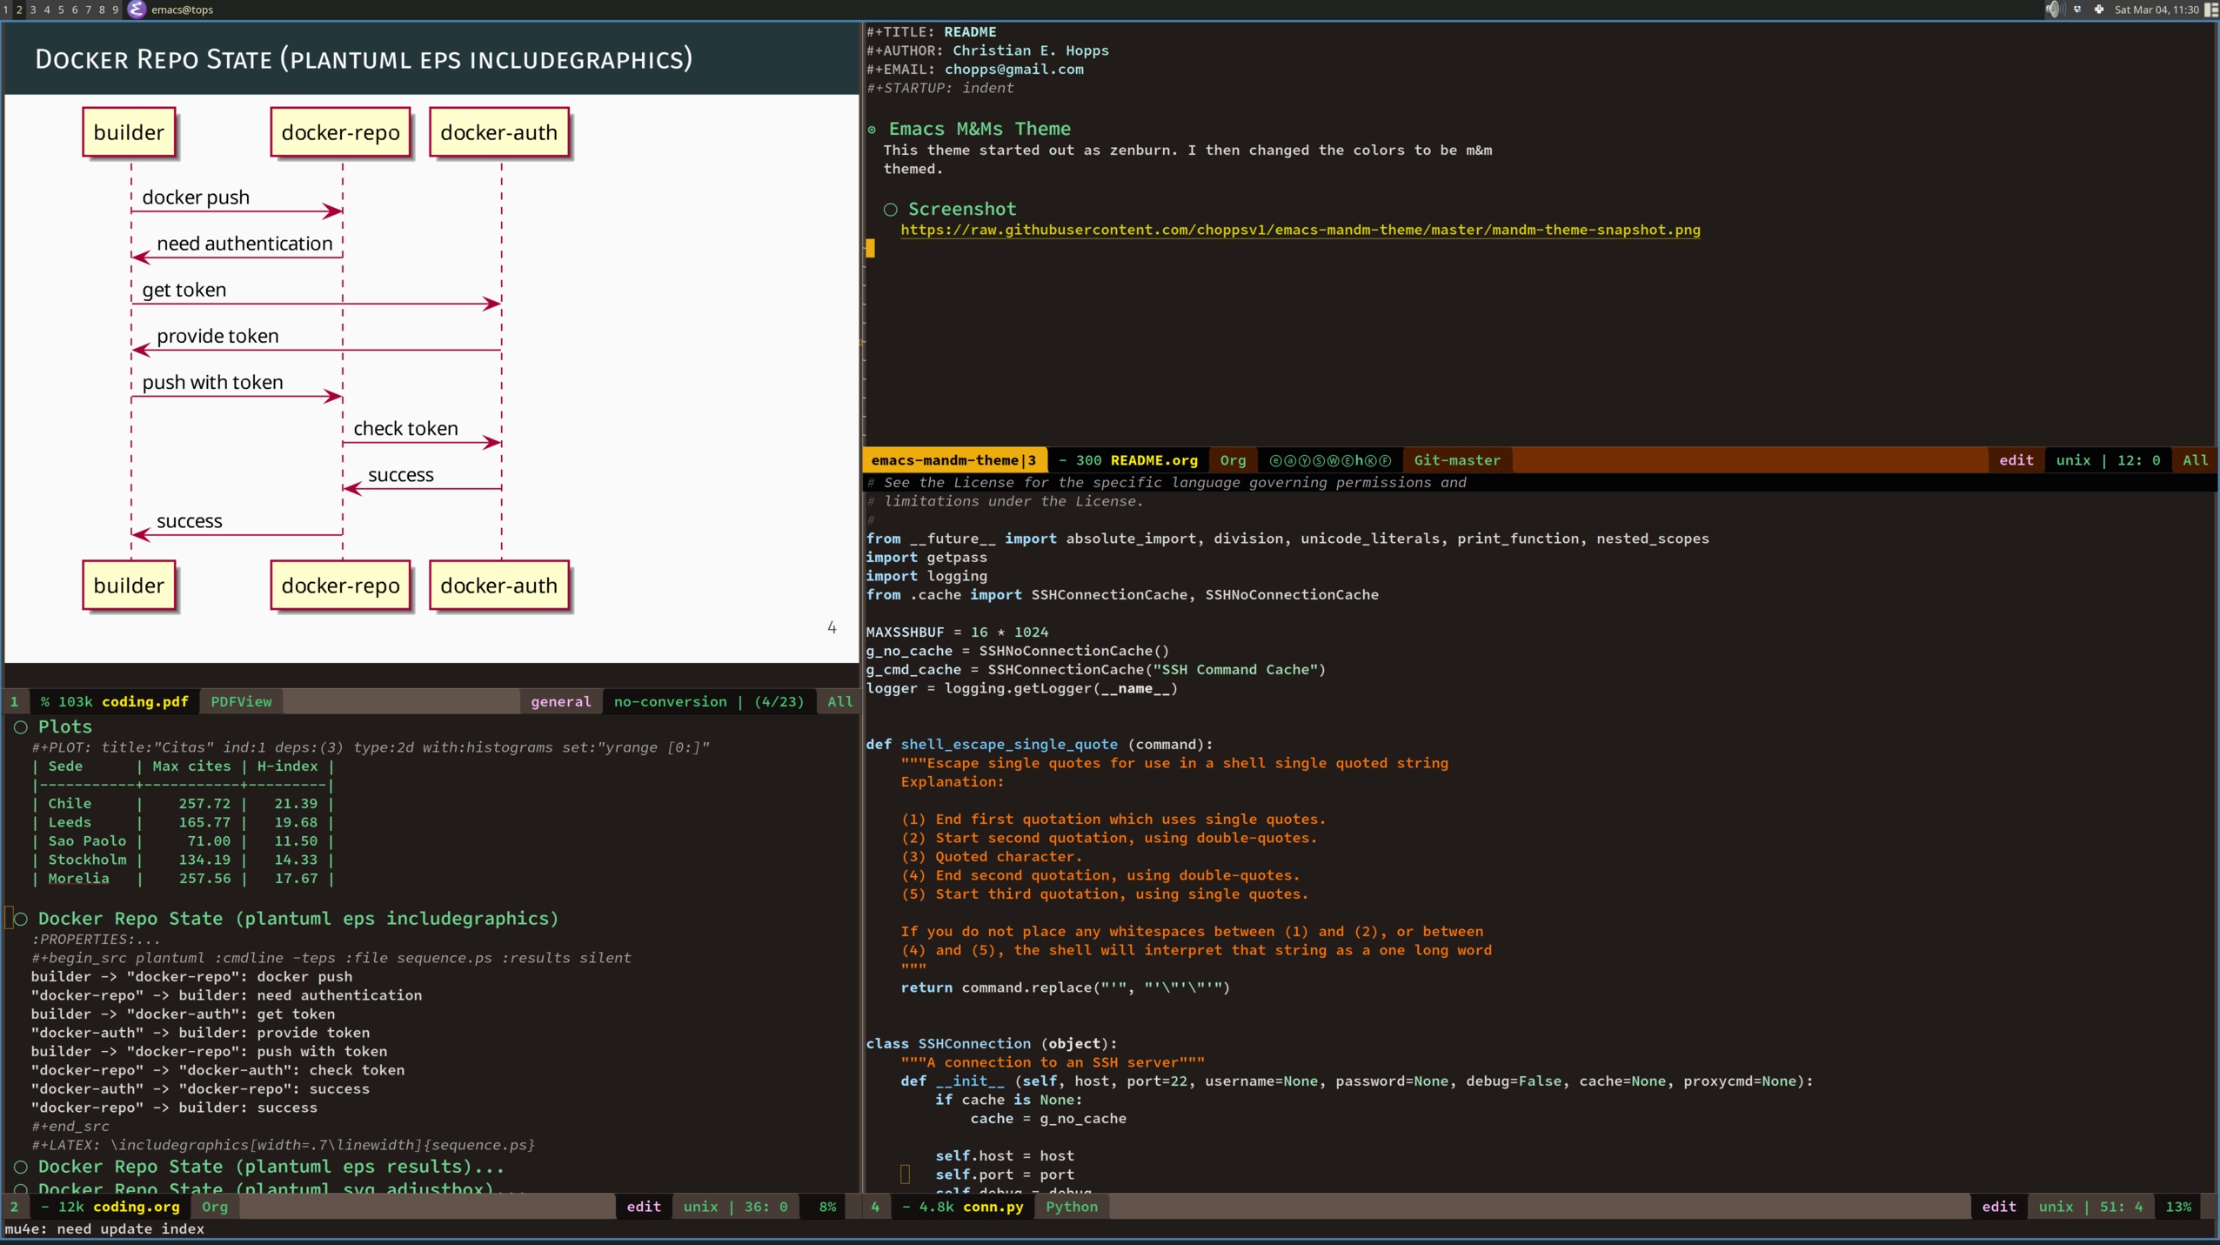Toggle the Plots heading circle bullet
The width and height of the screenshot is (2220, 1245).
click(x=21, y=726)
